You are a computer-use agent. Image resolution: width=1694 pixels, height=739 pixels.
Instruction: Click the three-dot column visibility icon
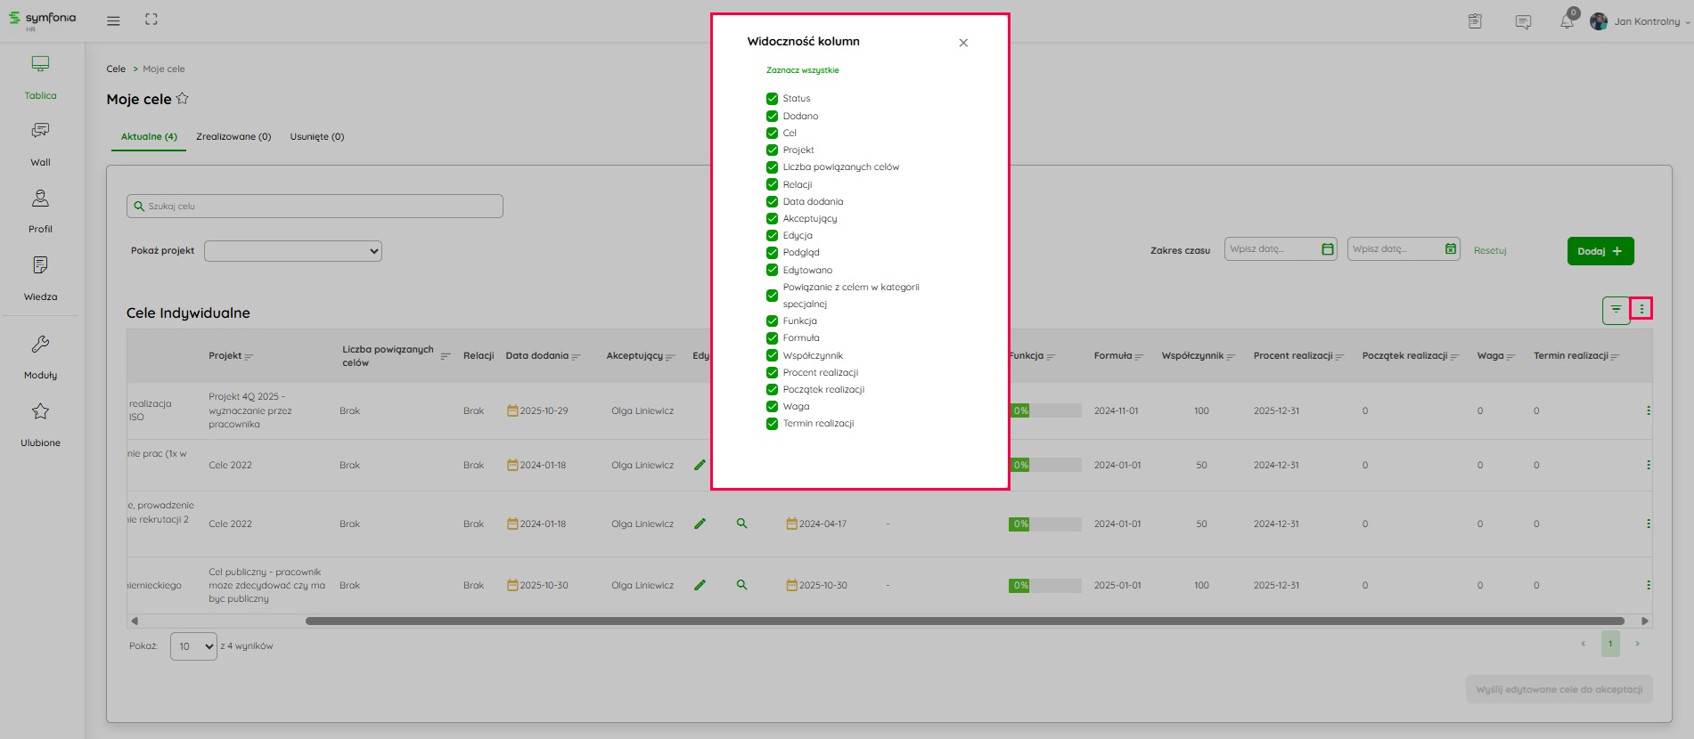coord(1641,309)
